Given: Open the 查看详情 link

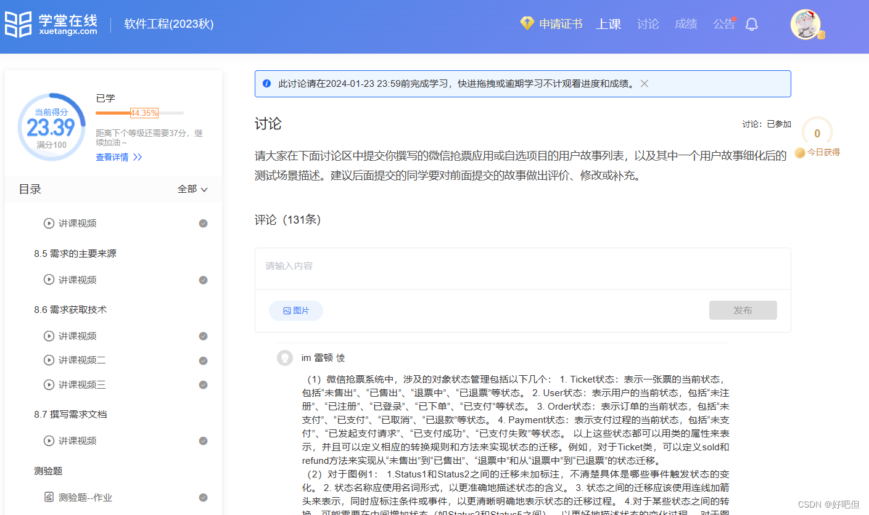Looking at the screenshot, I should tap(112, 157).
